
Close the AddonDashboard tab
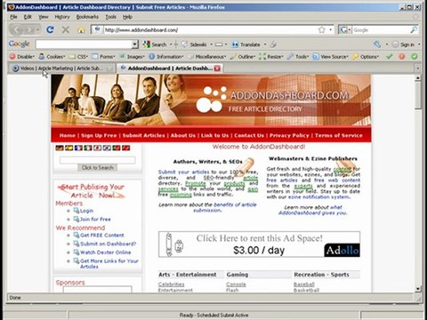tap(217, 68)
